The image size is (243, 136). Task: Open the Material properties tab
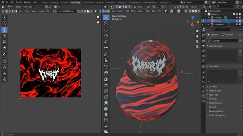click(204, 101)
